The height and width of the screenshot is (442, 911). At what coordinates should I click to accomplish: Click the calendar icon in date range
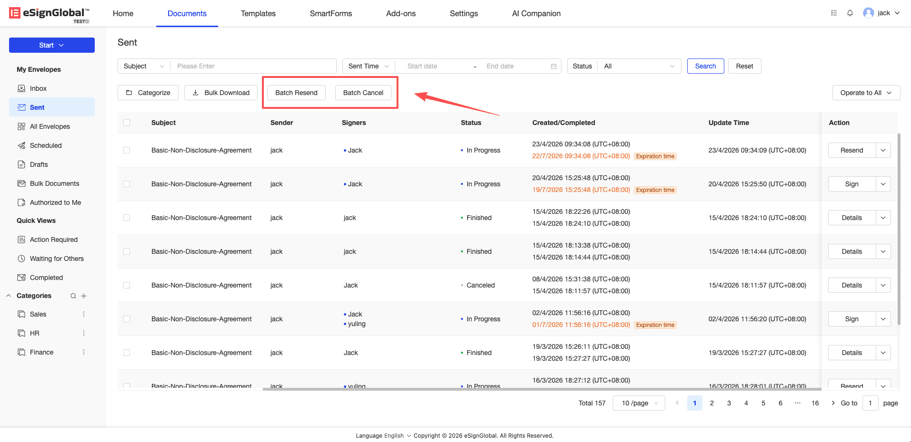(553, 66)
